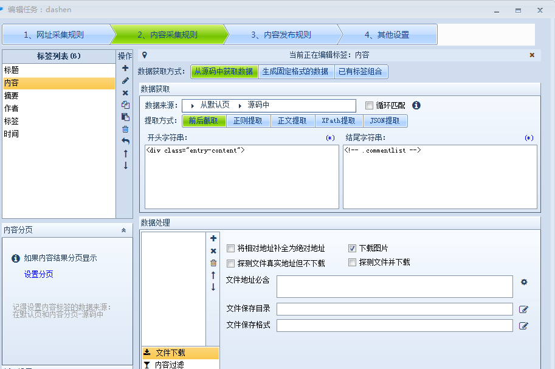Viewport: 555px width, 369px height.
Task: Click the edit icon beside 文件保存目录
Action: point(523,309)
